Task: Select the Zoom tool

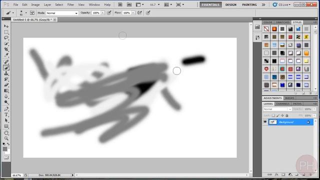Action: click(x=6, y=138)
